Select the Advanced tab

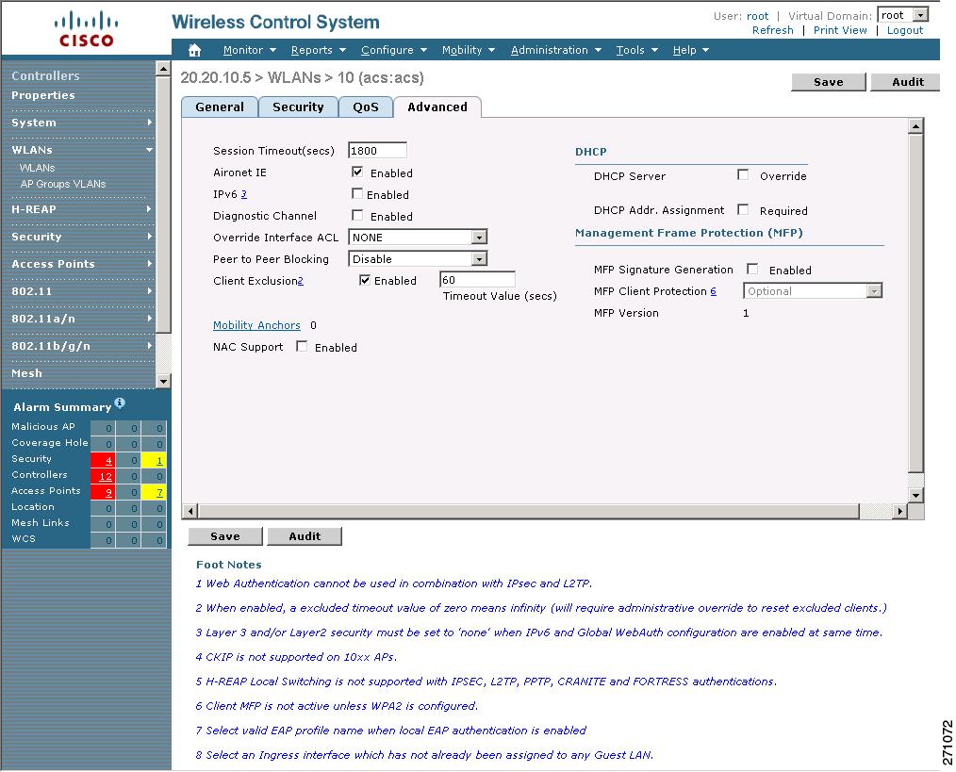coord(437,107)
